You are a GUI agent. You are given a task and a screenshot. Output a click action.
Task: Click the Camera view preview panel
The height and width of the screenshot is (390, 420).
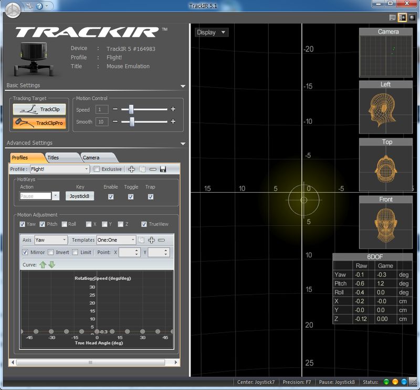(x=386, y=53)
